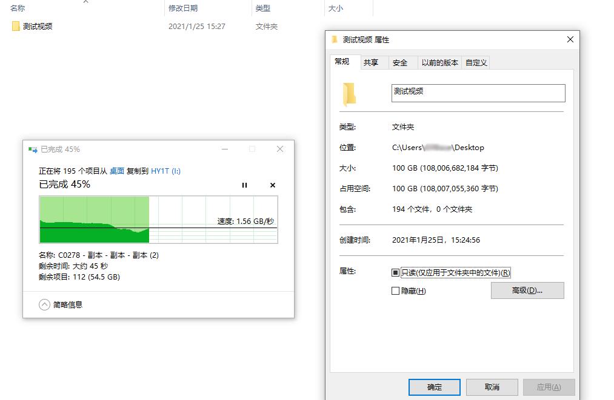Click the folder icon in the properties dialog title bar
This screenshot has width=614, height=400.
(334, 39)
